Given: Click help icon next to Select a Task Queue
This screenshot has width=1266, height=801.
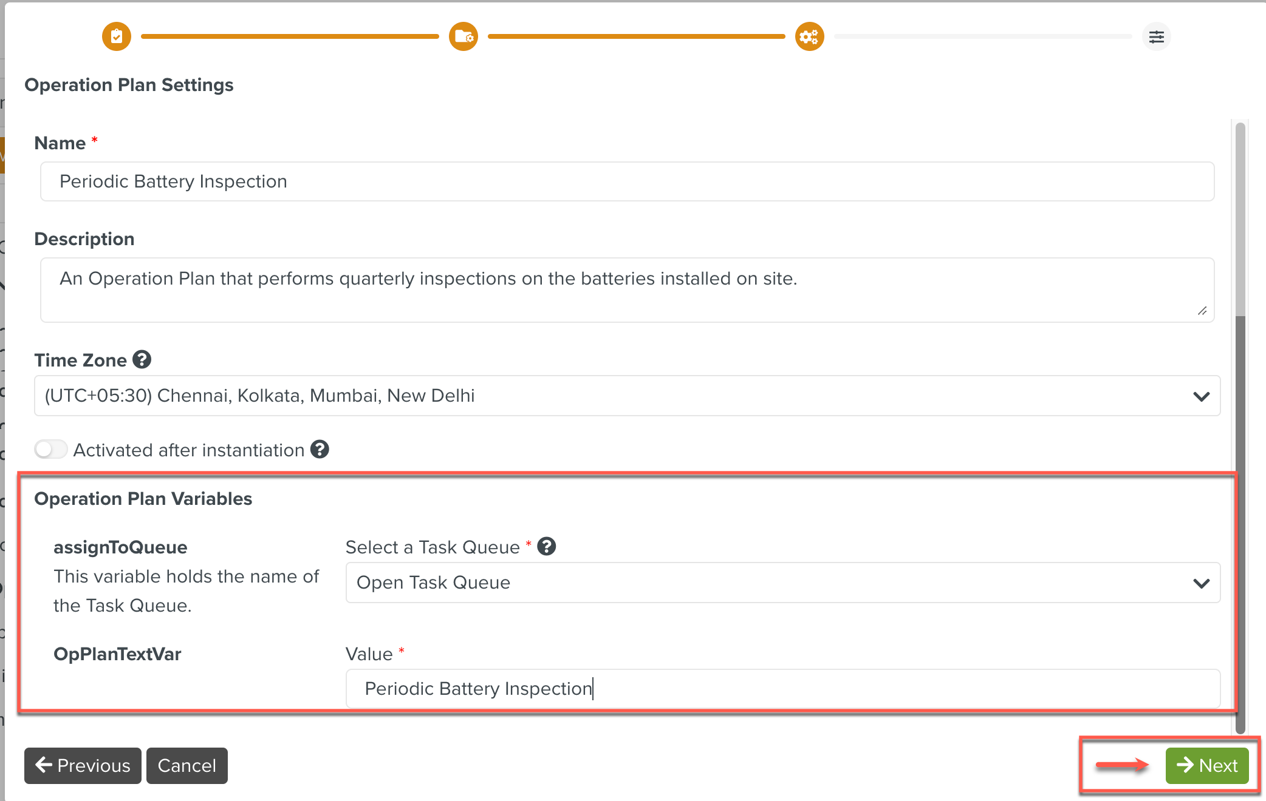Looking at the screenshot, I should (547, 547).
